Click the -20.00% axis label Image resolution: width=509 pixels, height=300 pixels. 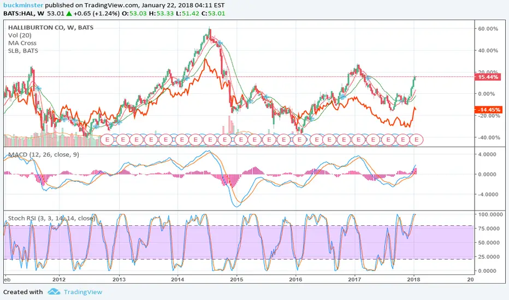pos(488,116)
